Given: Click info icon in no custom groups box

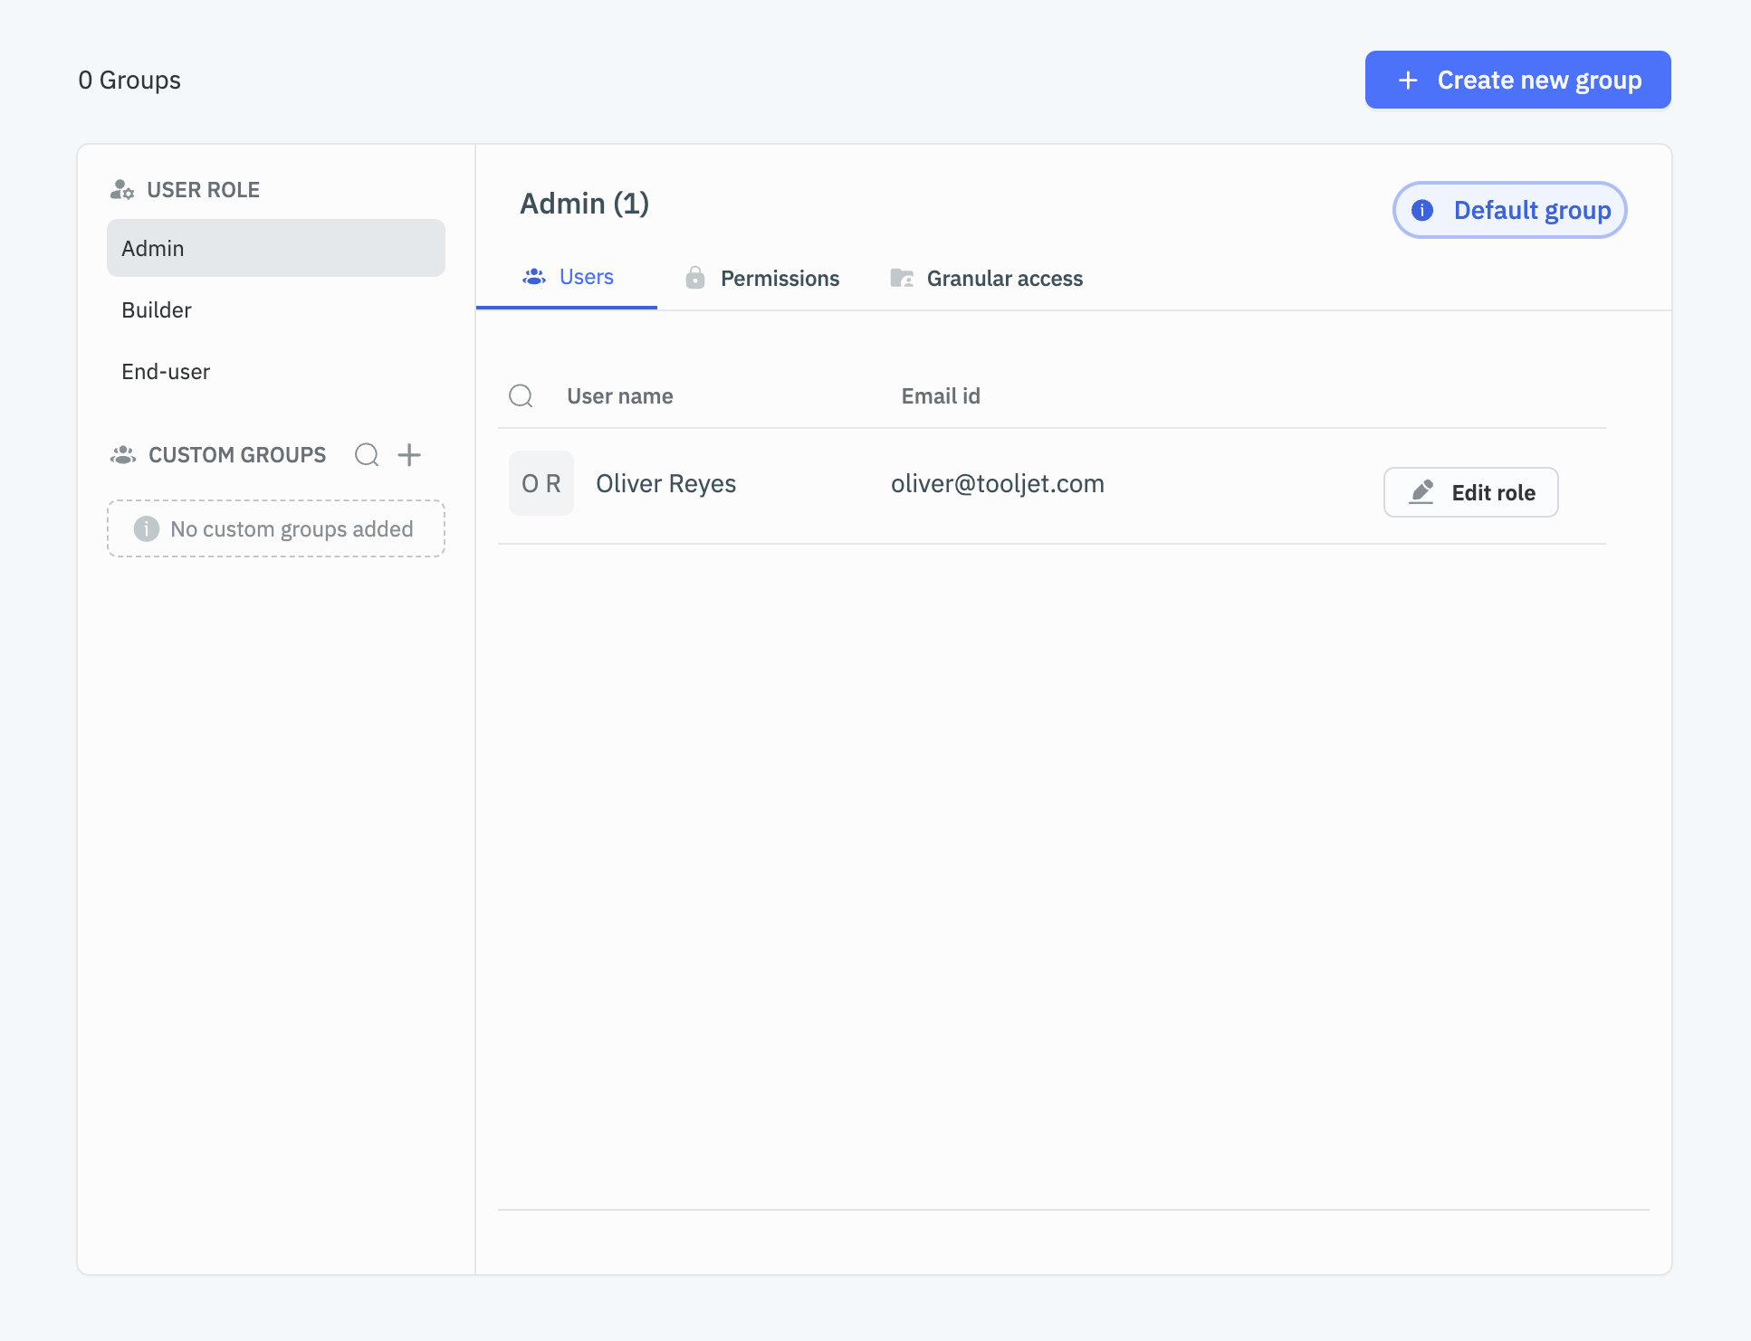Looking at the screenshot, I should click(x=146, y=528).
